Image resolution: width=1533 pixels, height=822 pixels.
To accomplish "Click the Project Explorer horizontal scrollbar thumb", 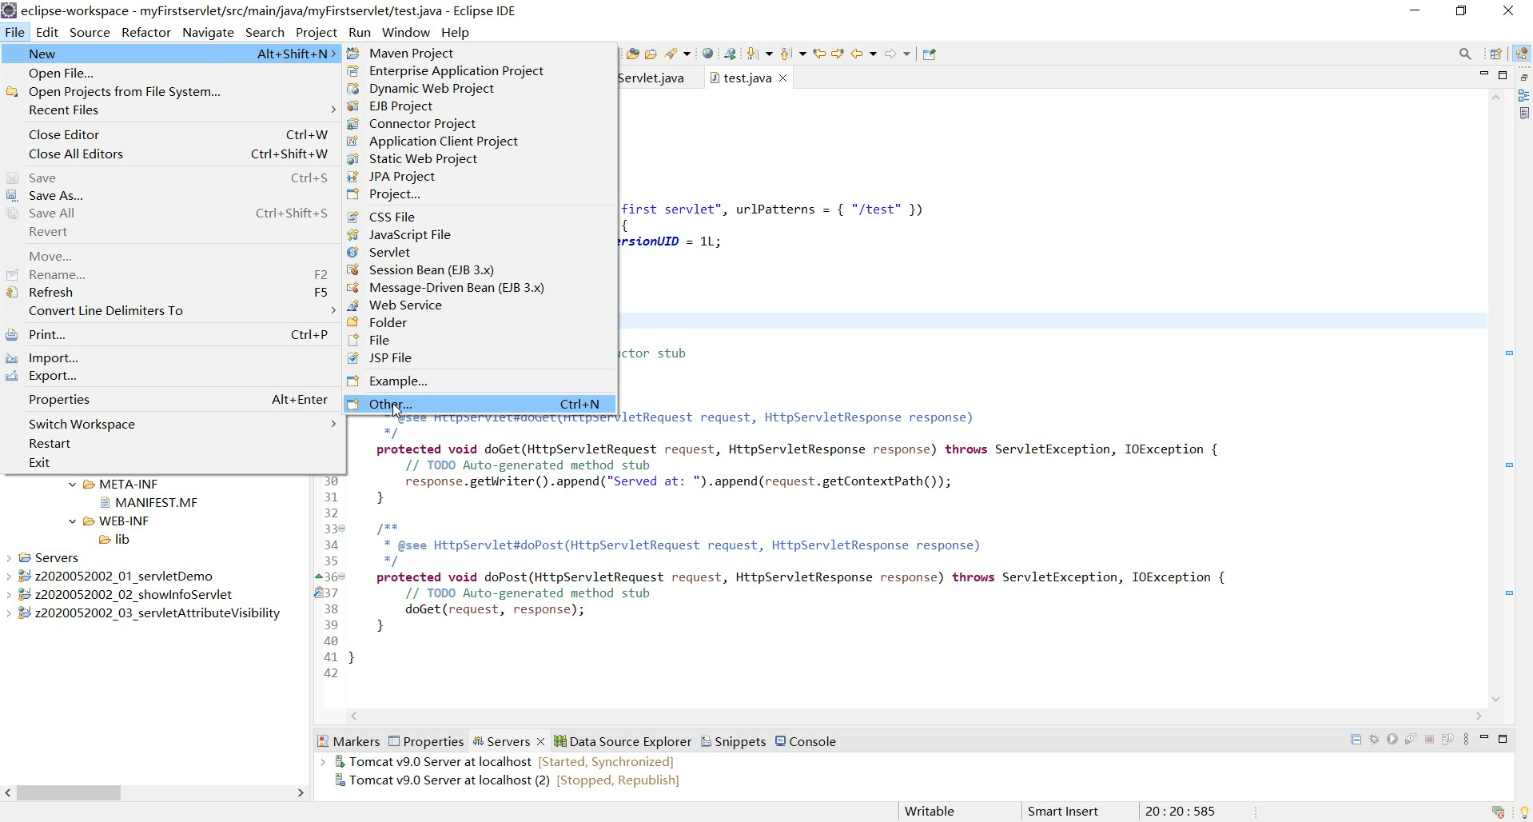I will (x=69, y=793).
